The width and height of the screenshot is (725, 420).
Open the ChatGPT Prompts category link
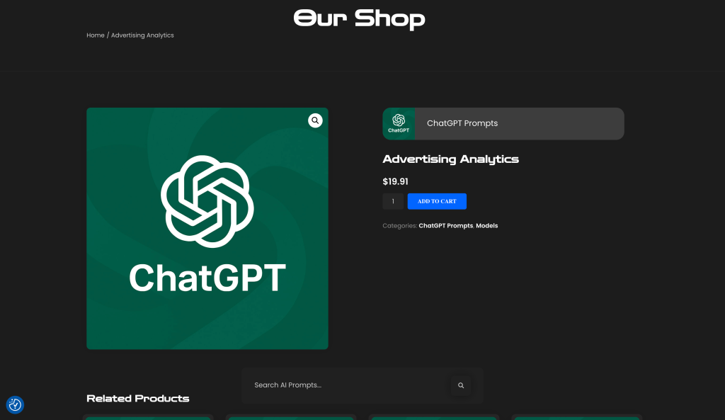pos(445,225)
